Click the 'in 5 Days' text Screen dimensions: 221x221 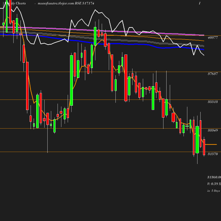pos(214,191)
